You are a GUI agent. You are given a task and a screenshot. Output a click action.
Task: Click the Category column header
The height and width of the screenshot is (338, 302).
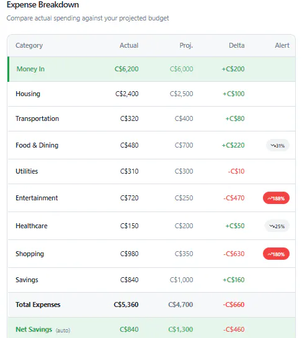pos(29,45)
